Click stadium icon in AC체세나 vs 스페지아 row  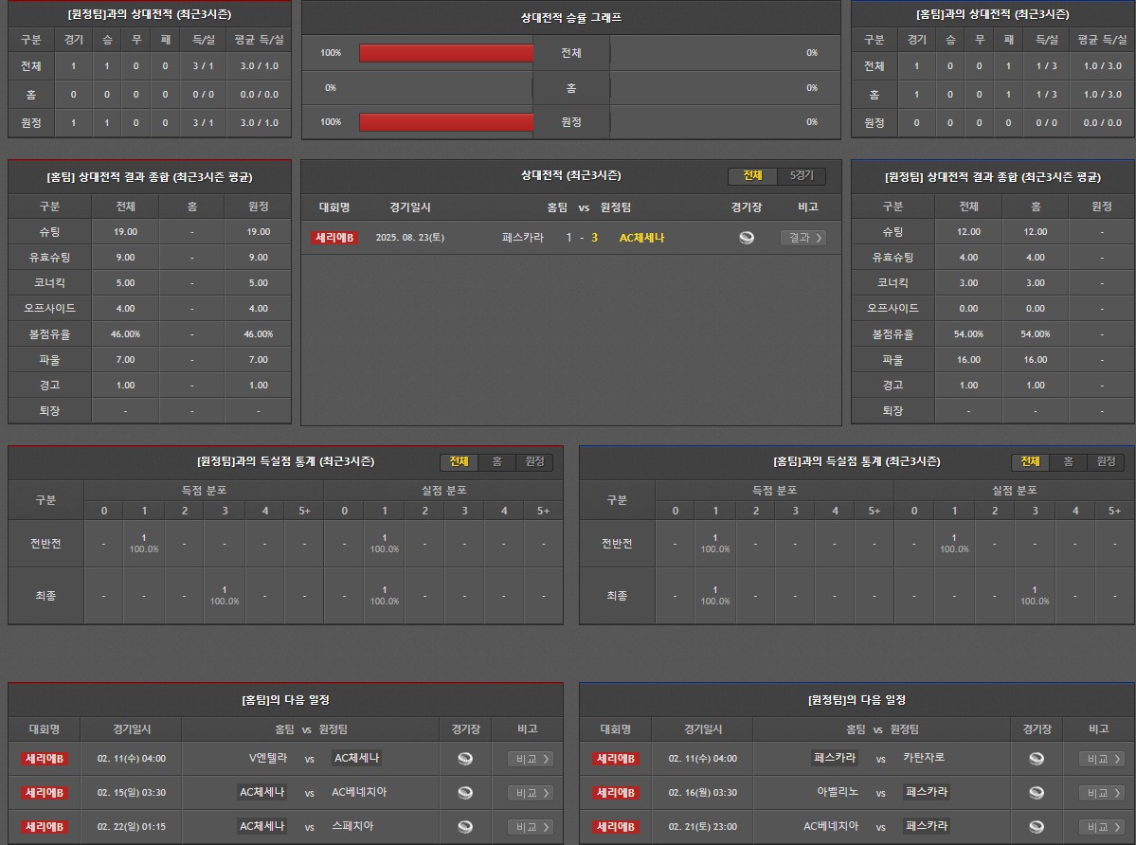(465, 827)
